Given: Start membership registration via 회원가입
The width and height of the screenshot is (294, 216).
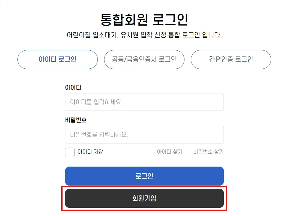Looking at the screenshot, I should (x=144, y=198).
